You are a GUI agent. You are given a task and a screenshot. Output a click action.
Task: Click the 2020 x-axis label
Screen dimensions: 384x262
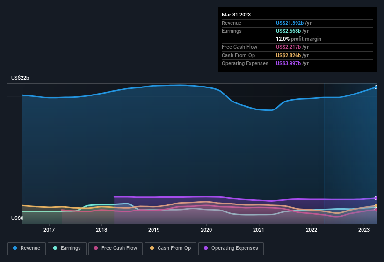pos(206,230)
